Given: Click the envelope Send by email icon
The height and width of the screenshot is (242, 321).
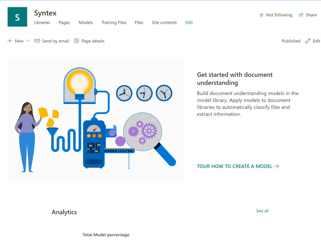Looking at the screenshot, I should 37,41.
